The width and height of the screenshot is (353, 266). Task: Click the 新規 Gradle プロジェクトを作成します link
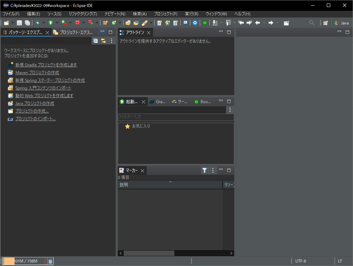(46, 65)
